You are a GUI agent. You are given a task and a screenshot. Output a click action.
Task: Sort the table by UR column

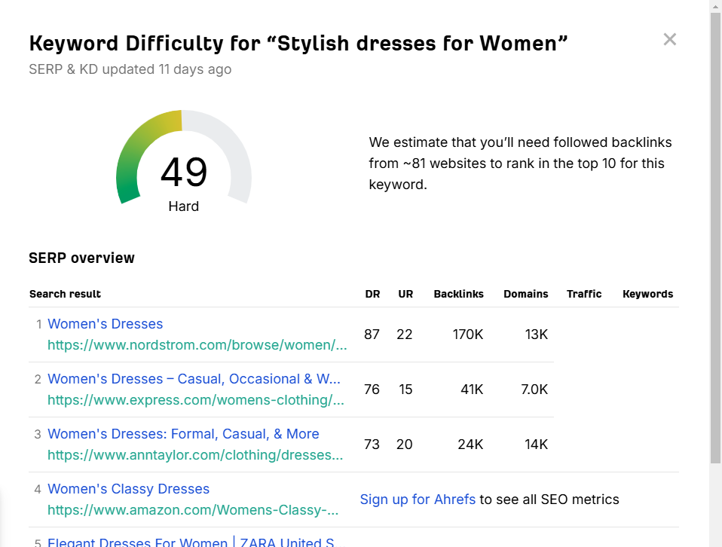tap(405, 294)
